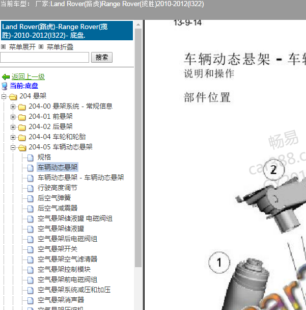The height and width of the screenshot is (310, 306).
Task: Expand the 204-01 前悬架 node
Action: pyautogui.click(x=13, y=117)
